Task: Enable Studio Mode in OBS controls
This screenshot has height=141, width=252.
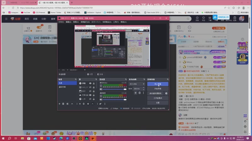Action: tap(158, 98)
